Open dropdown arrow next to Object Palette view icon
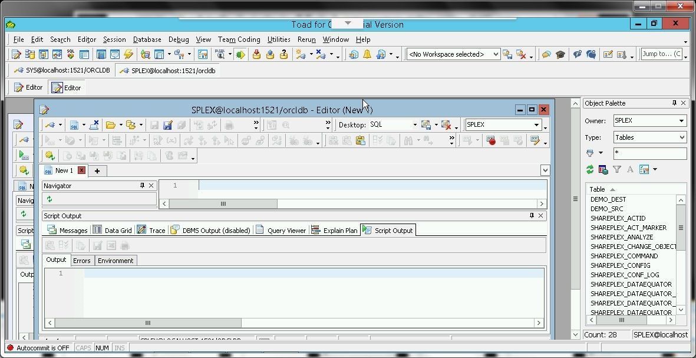 point(655,169)
